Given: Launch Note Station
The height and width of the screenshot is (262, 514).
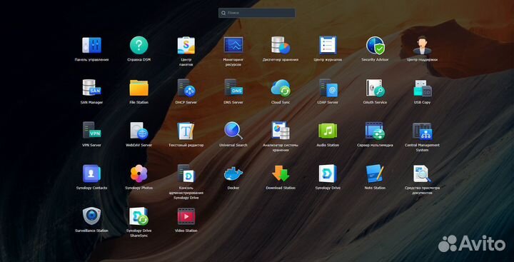Looking at the screenshot, I should click(375, 173).
